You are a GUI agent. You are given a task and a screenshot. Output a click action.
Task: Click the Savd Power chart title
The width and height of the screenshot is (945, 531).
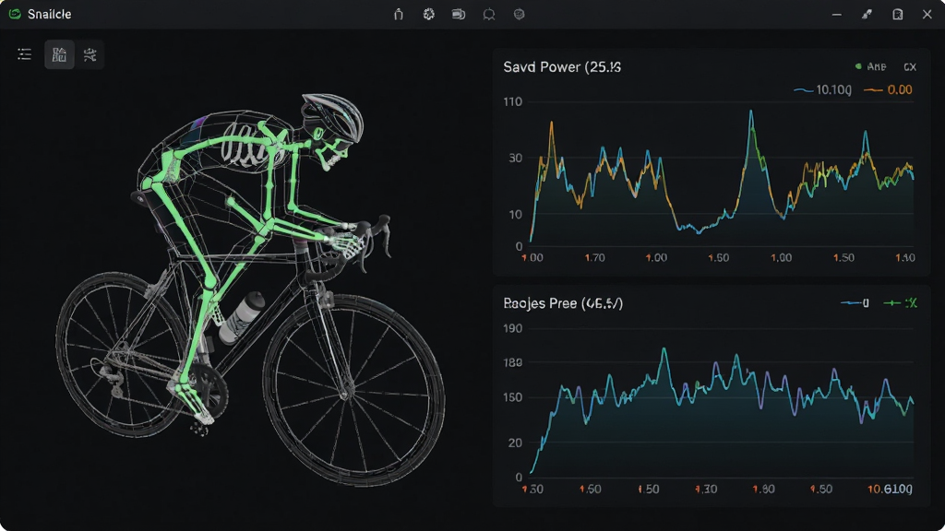562,66
